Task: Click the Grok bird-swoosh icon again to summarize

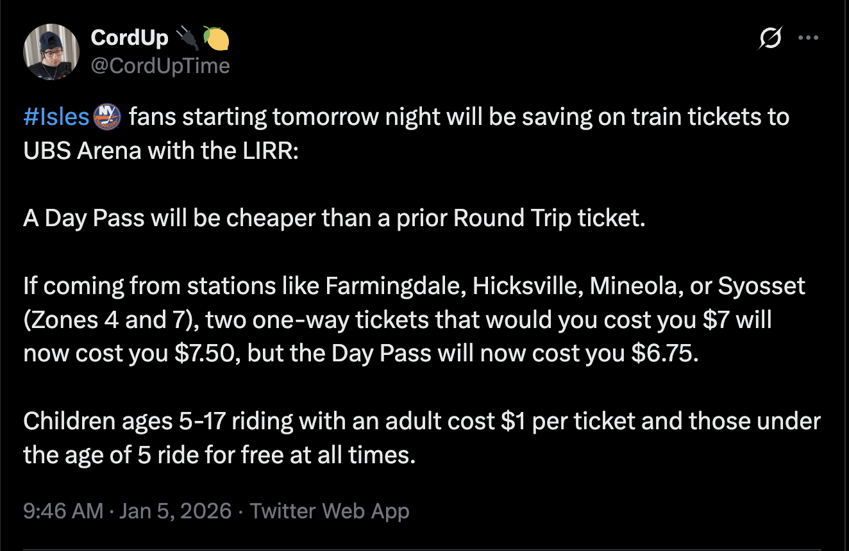Action: pyautogui.click(x=769, y=37)
